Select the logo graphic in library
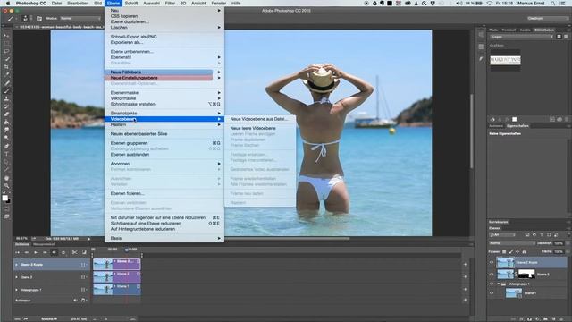572x322 pixels. pyautogui.click(x=505, y=60)
